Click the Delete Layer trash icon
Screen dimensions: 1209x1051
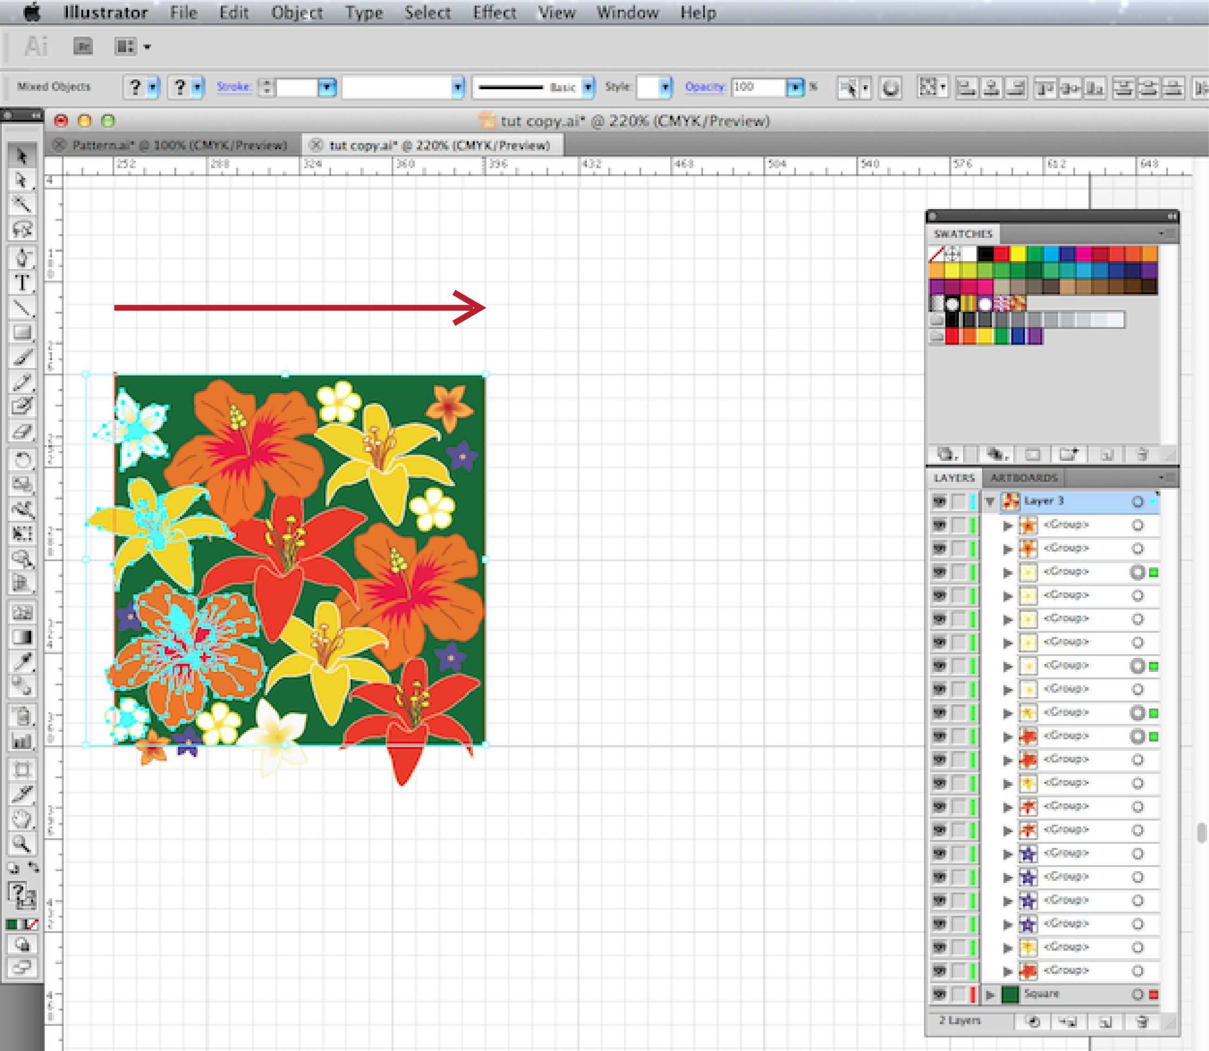tap(1141, 1022)
